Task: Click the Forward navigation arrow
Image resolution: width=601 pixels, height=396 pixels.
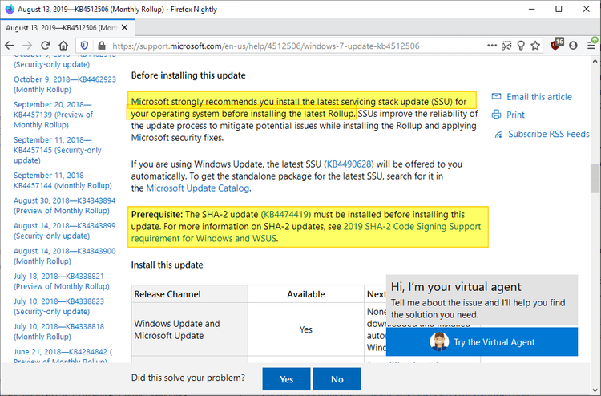Action: [27, 46]
